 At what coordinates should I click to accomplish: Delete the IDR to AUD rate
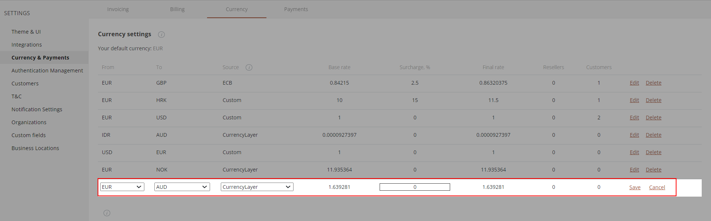click(x=653, y=135)
